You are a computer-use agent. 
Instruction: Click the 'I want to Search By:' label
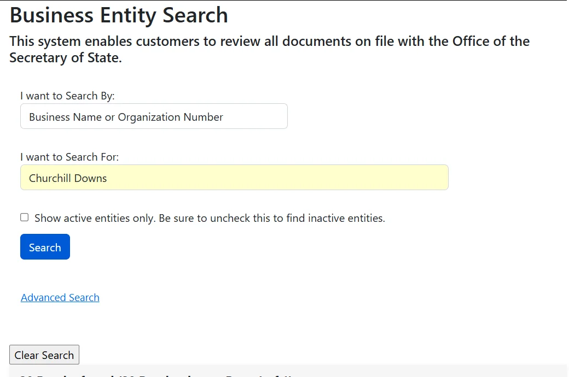pyautogui.click(x=67, y=96)
